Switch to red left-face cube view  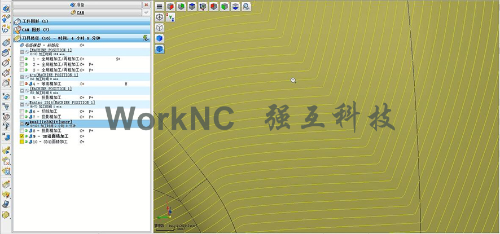tap(214, 6)
